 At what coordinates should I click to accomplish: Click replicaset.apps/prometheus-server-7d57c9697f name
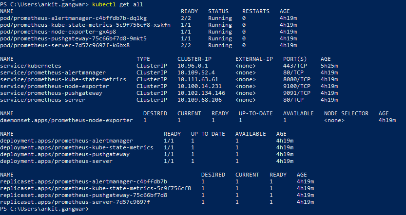click(x=75, y=202)
